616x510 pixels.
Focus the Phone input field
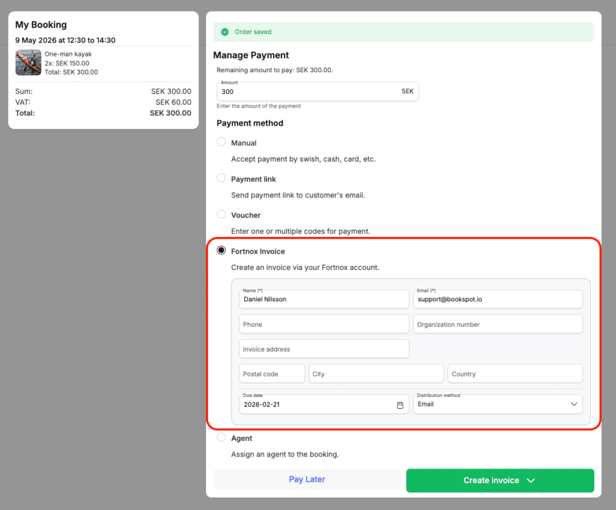(x=324, y=324)
